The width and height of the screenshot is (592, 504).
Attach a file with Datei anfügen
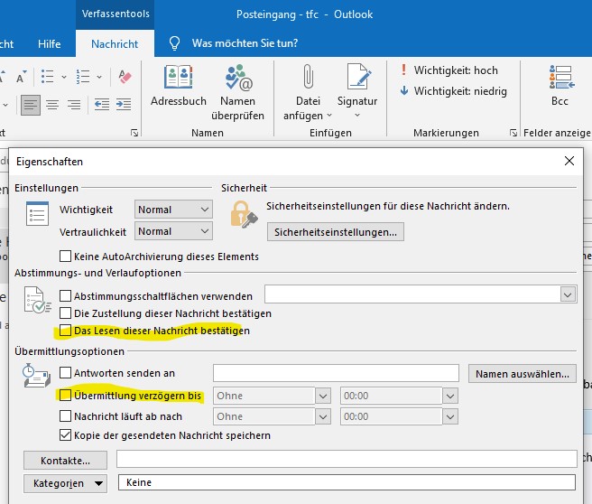[308, 92]
